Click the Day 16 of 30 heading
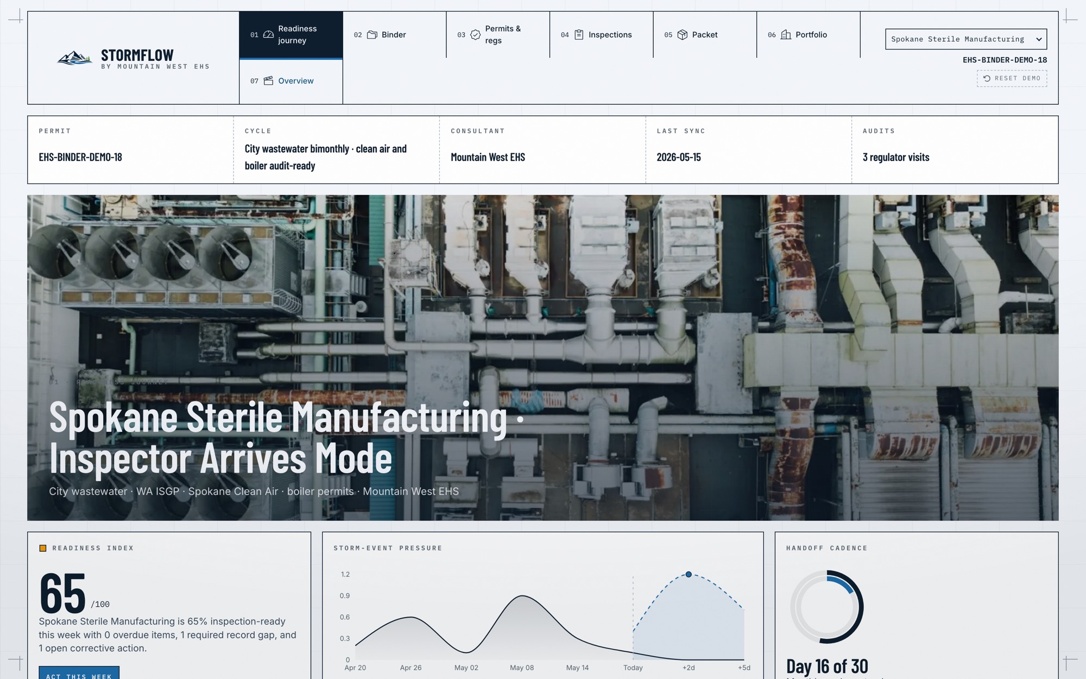1086x679 pixels. tap(827, 666)
